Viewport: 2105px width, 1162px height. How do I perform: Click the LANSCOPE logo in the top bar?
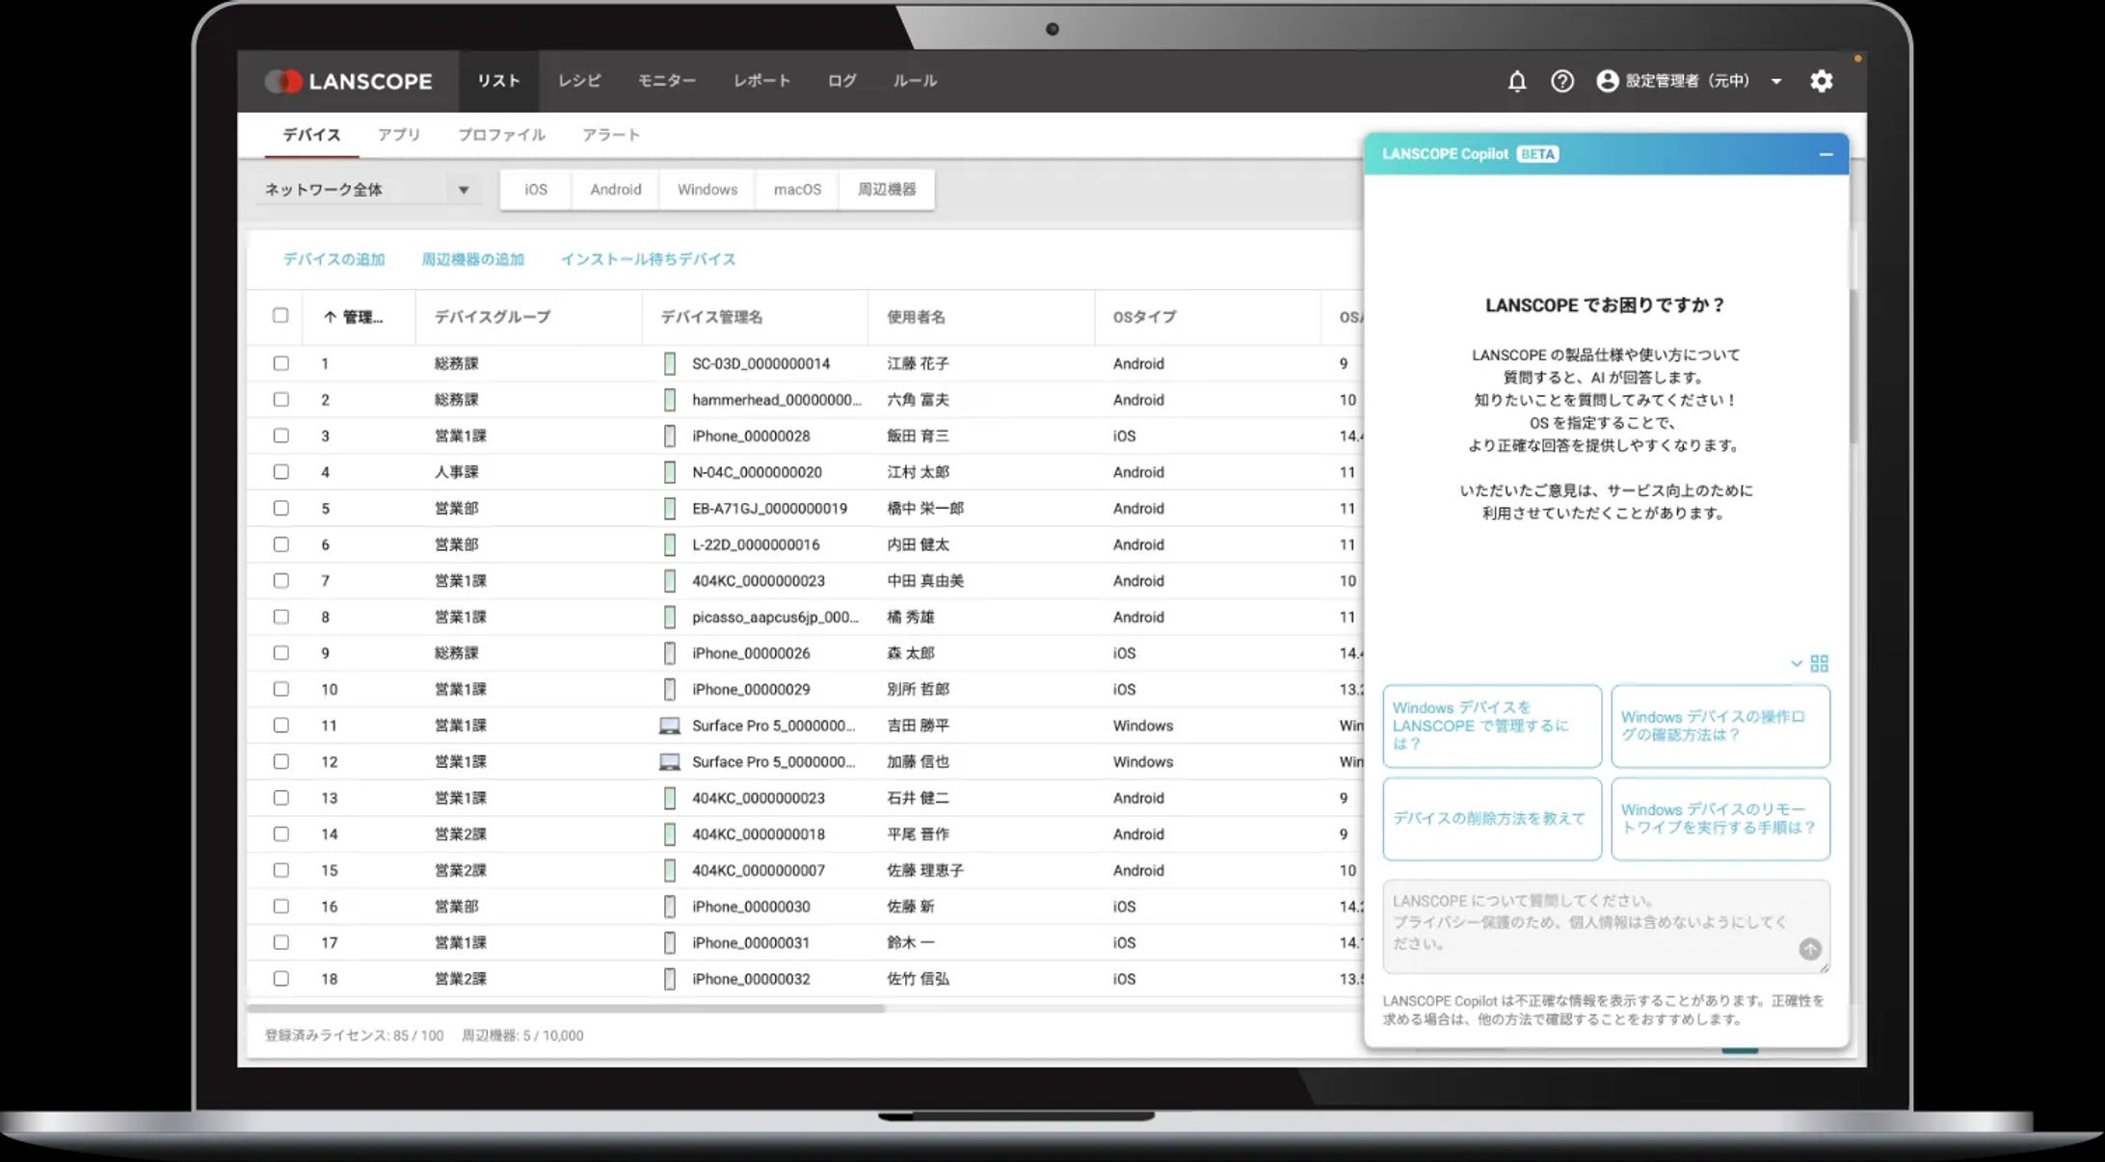coord(349,81)
